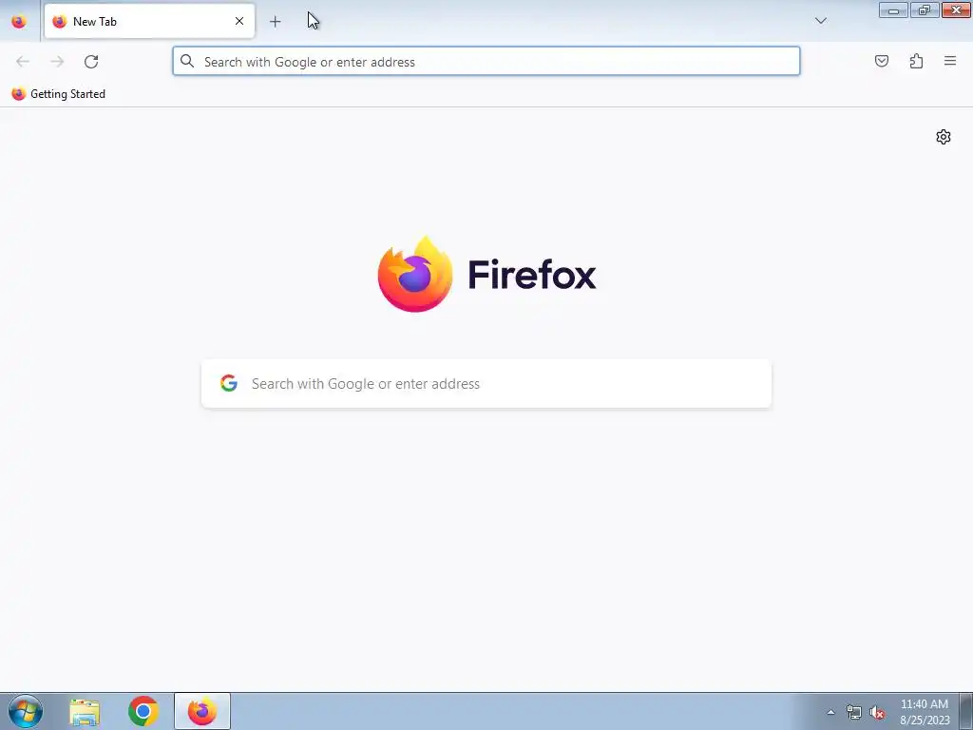Screen dimensions: 973x730
Task: Launch Google Chrome from taskbar
Action: tap(143, 712)
